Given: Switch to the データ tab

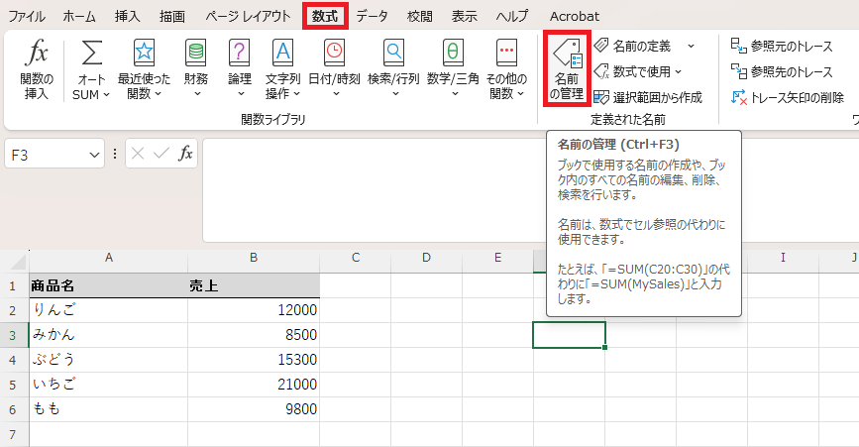Looking at the screenshot, I should (372, 17).
